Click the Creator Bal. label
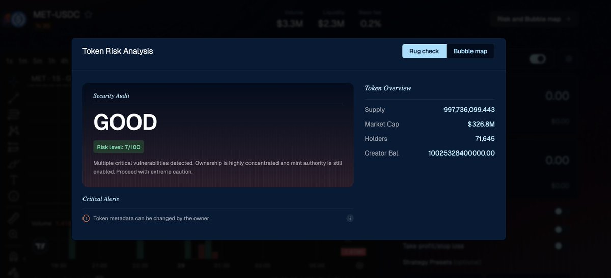This screenshot has width=611, height=278. click(382, 153)
